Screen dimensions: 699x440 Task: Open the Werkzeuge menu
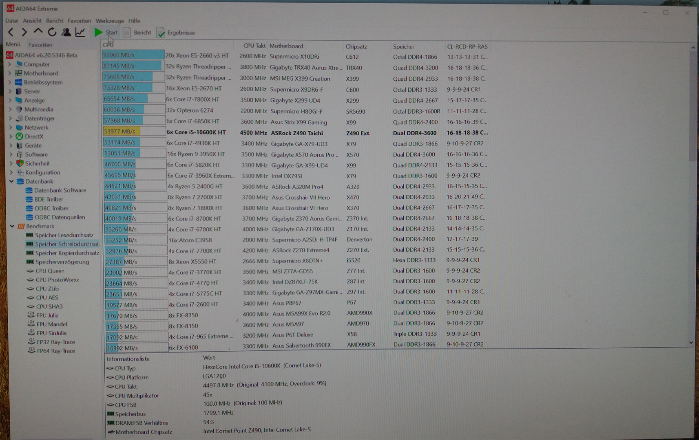pos(110,21)
